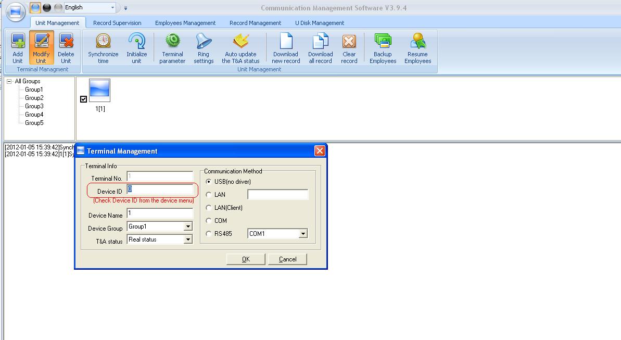
Task: Open Terminal parameter gear icon
Action: pos(172,42)
